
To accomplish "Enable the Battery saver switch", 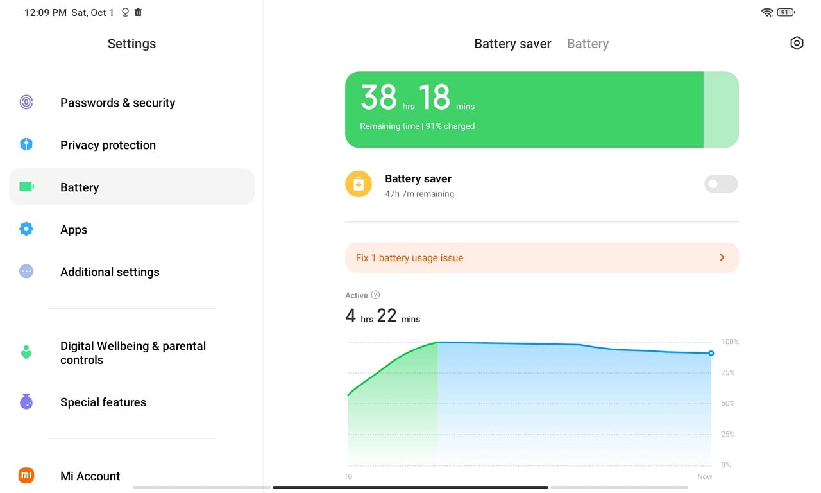I will 720,184.
